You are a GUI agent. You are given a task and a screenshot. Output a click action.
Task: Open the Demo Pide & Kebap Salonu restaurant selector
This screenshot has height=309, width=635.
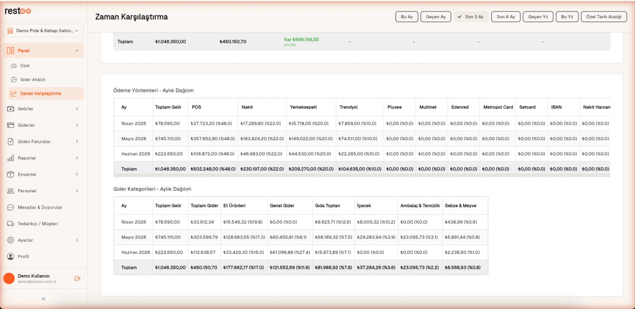click(44, 30)
